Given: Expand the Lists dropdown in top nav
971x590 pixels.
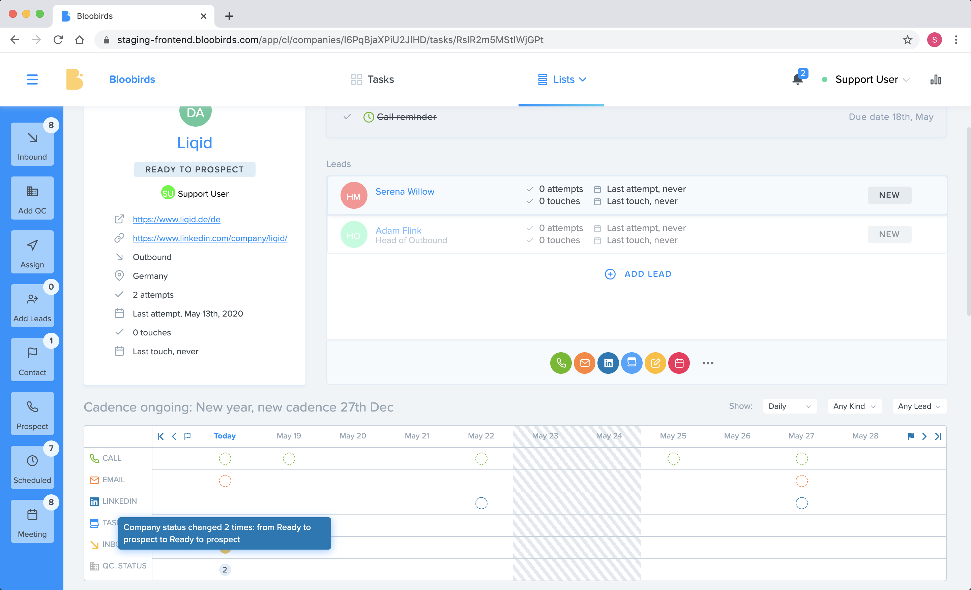Looking at the screenshot, I should pyautogui.click(x=562, y=79).
